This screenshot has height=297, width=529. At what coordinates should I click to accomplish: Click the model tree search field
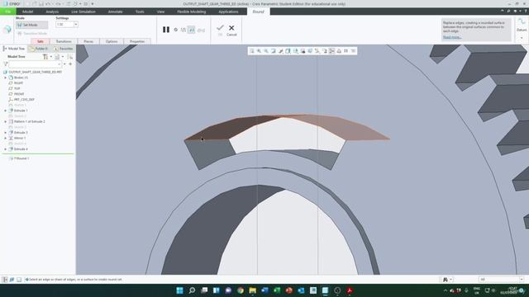[35, 64]
